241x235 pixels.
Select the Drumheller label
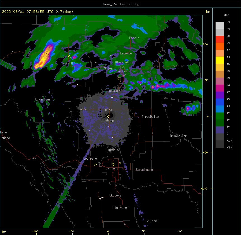[178, 136]
